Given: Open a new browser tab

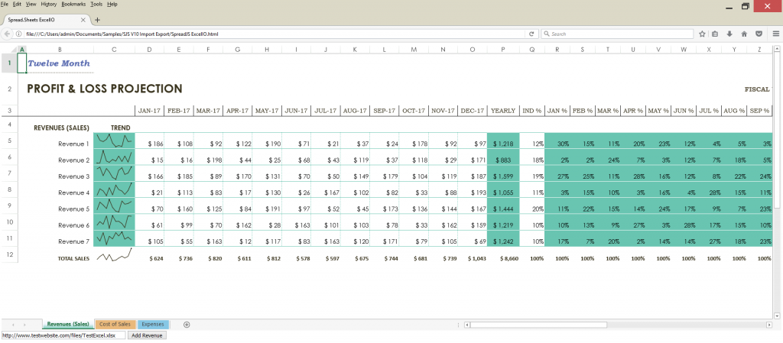Looking at the screenshot, I should [97, 19].
